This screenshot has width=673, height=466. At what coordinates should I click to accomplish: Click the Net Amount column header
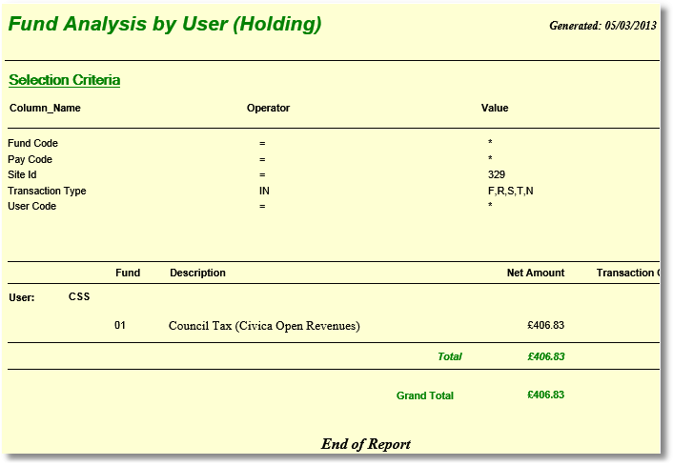coord(536,273)
